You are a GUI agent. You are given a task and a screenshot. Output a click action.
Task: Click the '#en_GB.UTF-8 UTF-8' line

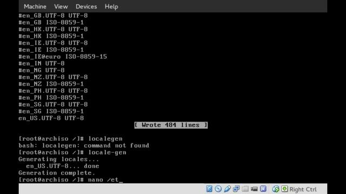click(53, 16)
